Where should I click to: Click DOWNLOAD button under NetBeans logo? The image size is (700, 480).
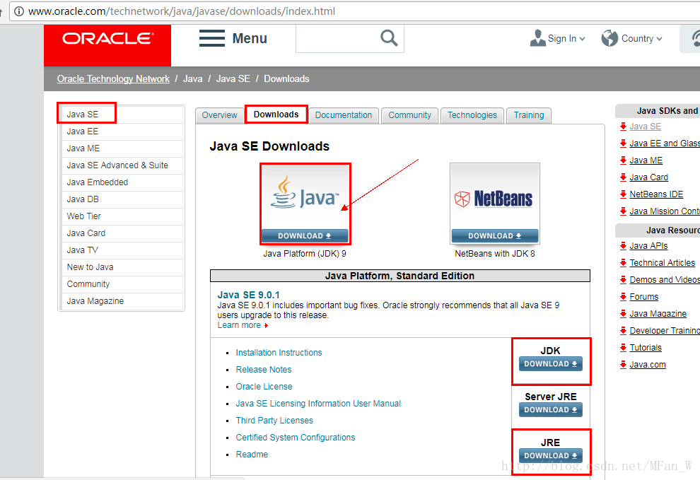click(x=495, y=235)
